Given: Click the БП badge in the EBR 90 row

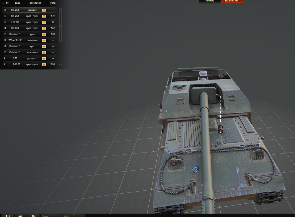Looking at the screenshot, I should [x=44, y=22].
